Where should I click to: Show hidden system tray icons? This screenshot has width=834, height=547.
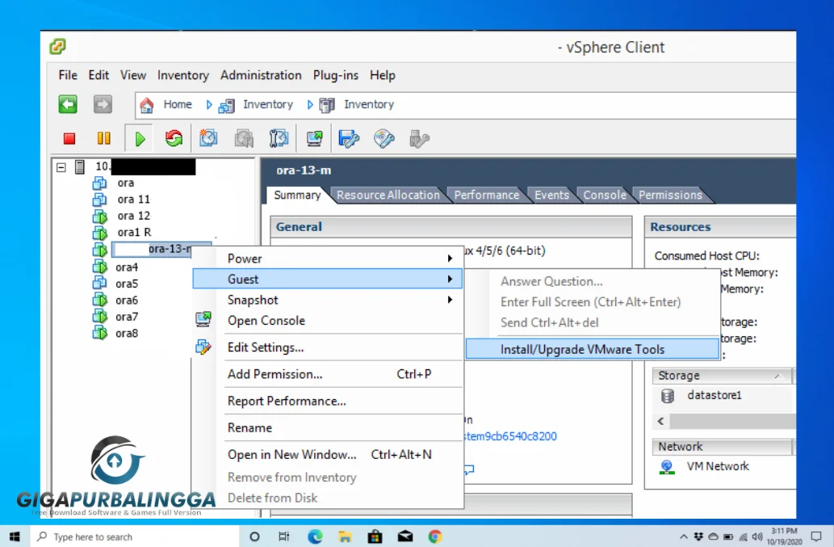pyautogui.click(x=684, y=536)
